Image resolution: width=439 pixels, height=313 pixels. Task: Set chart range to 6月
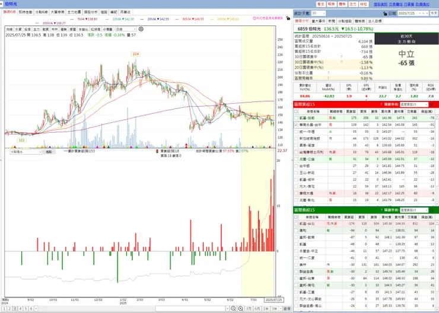pyautogui.click(x=257, y=308)
